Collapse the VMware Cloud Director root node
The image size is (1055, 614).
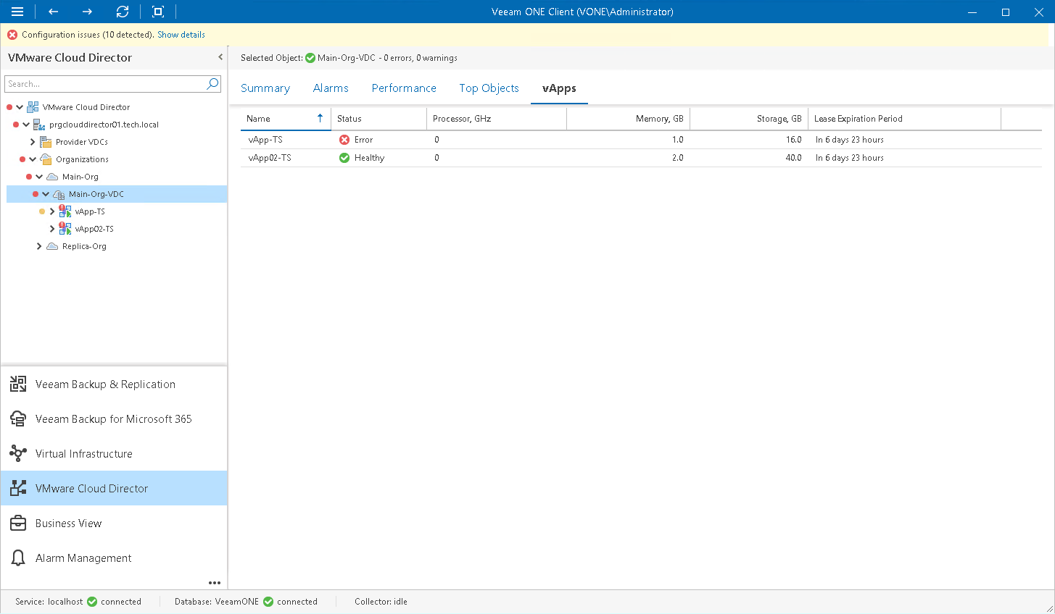point(20,107)
